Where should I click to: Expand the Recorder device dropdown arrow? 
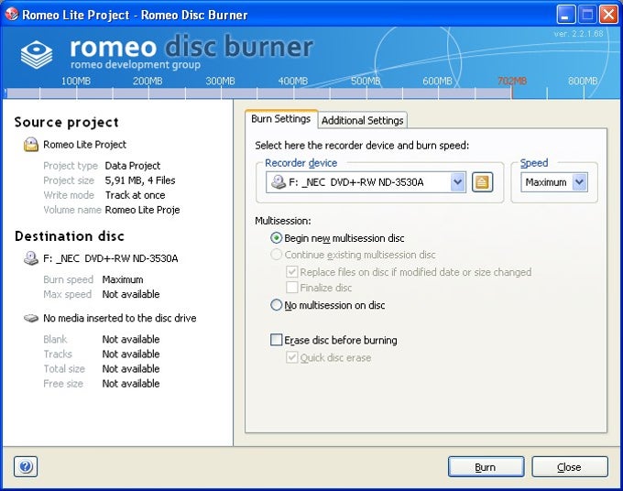point(458,182)
